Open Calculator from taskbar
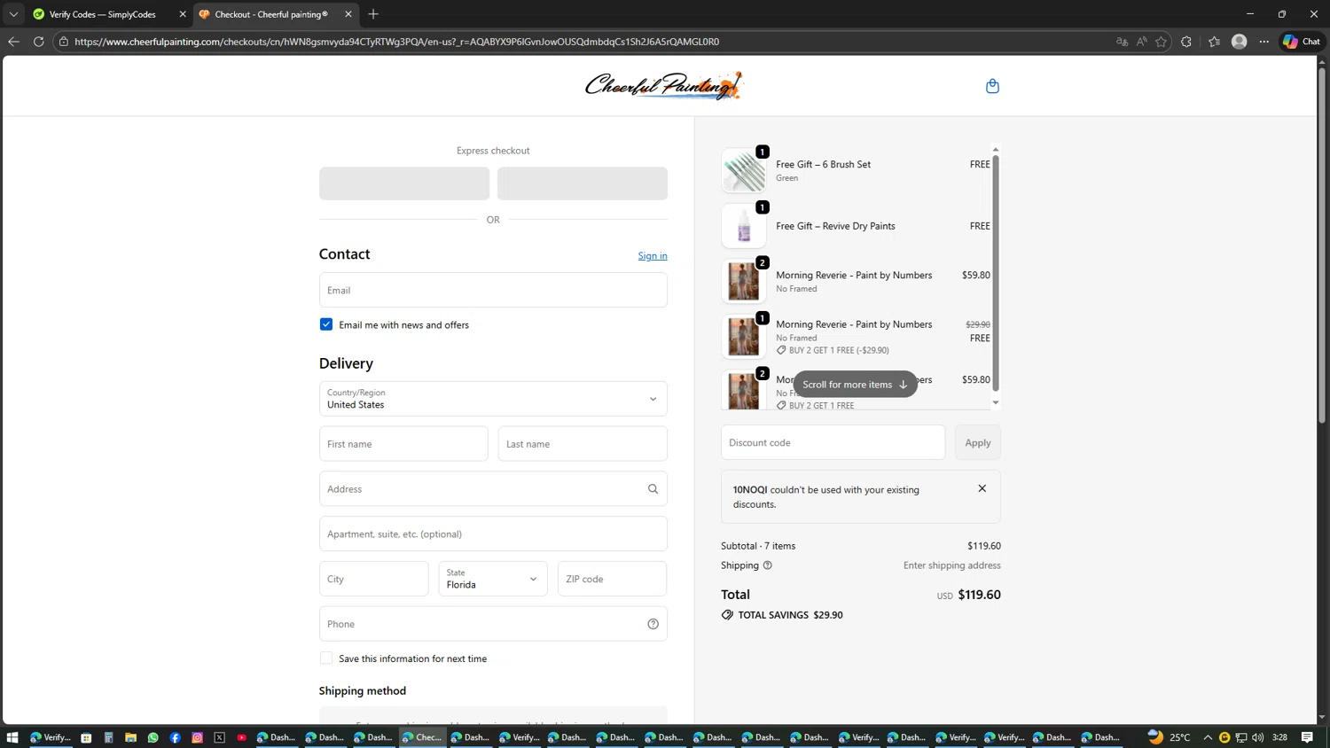 click(x=108, y=737)
